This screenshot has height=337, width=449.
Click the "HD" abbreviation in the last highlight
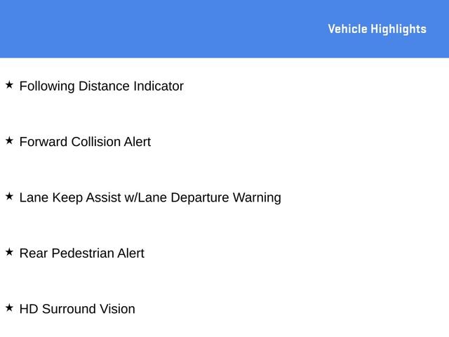pyautogui.click(x=29, y=309)
